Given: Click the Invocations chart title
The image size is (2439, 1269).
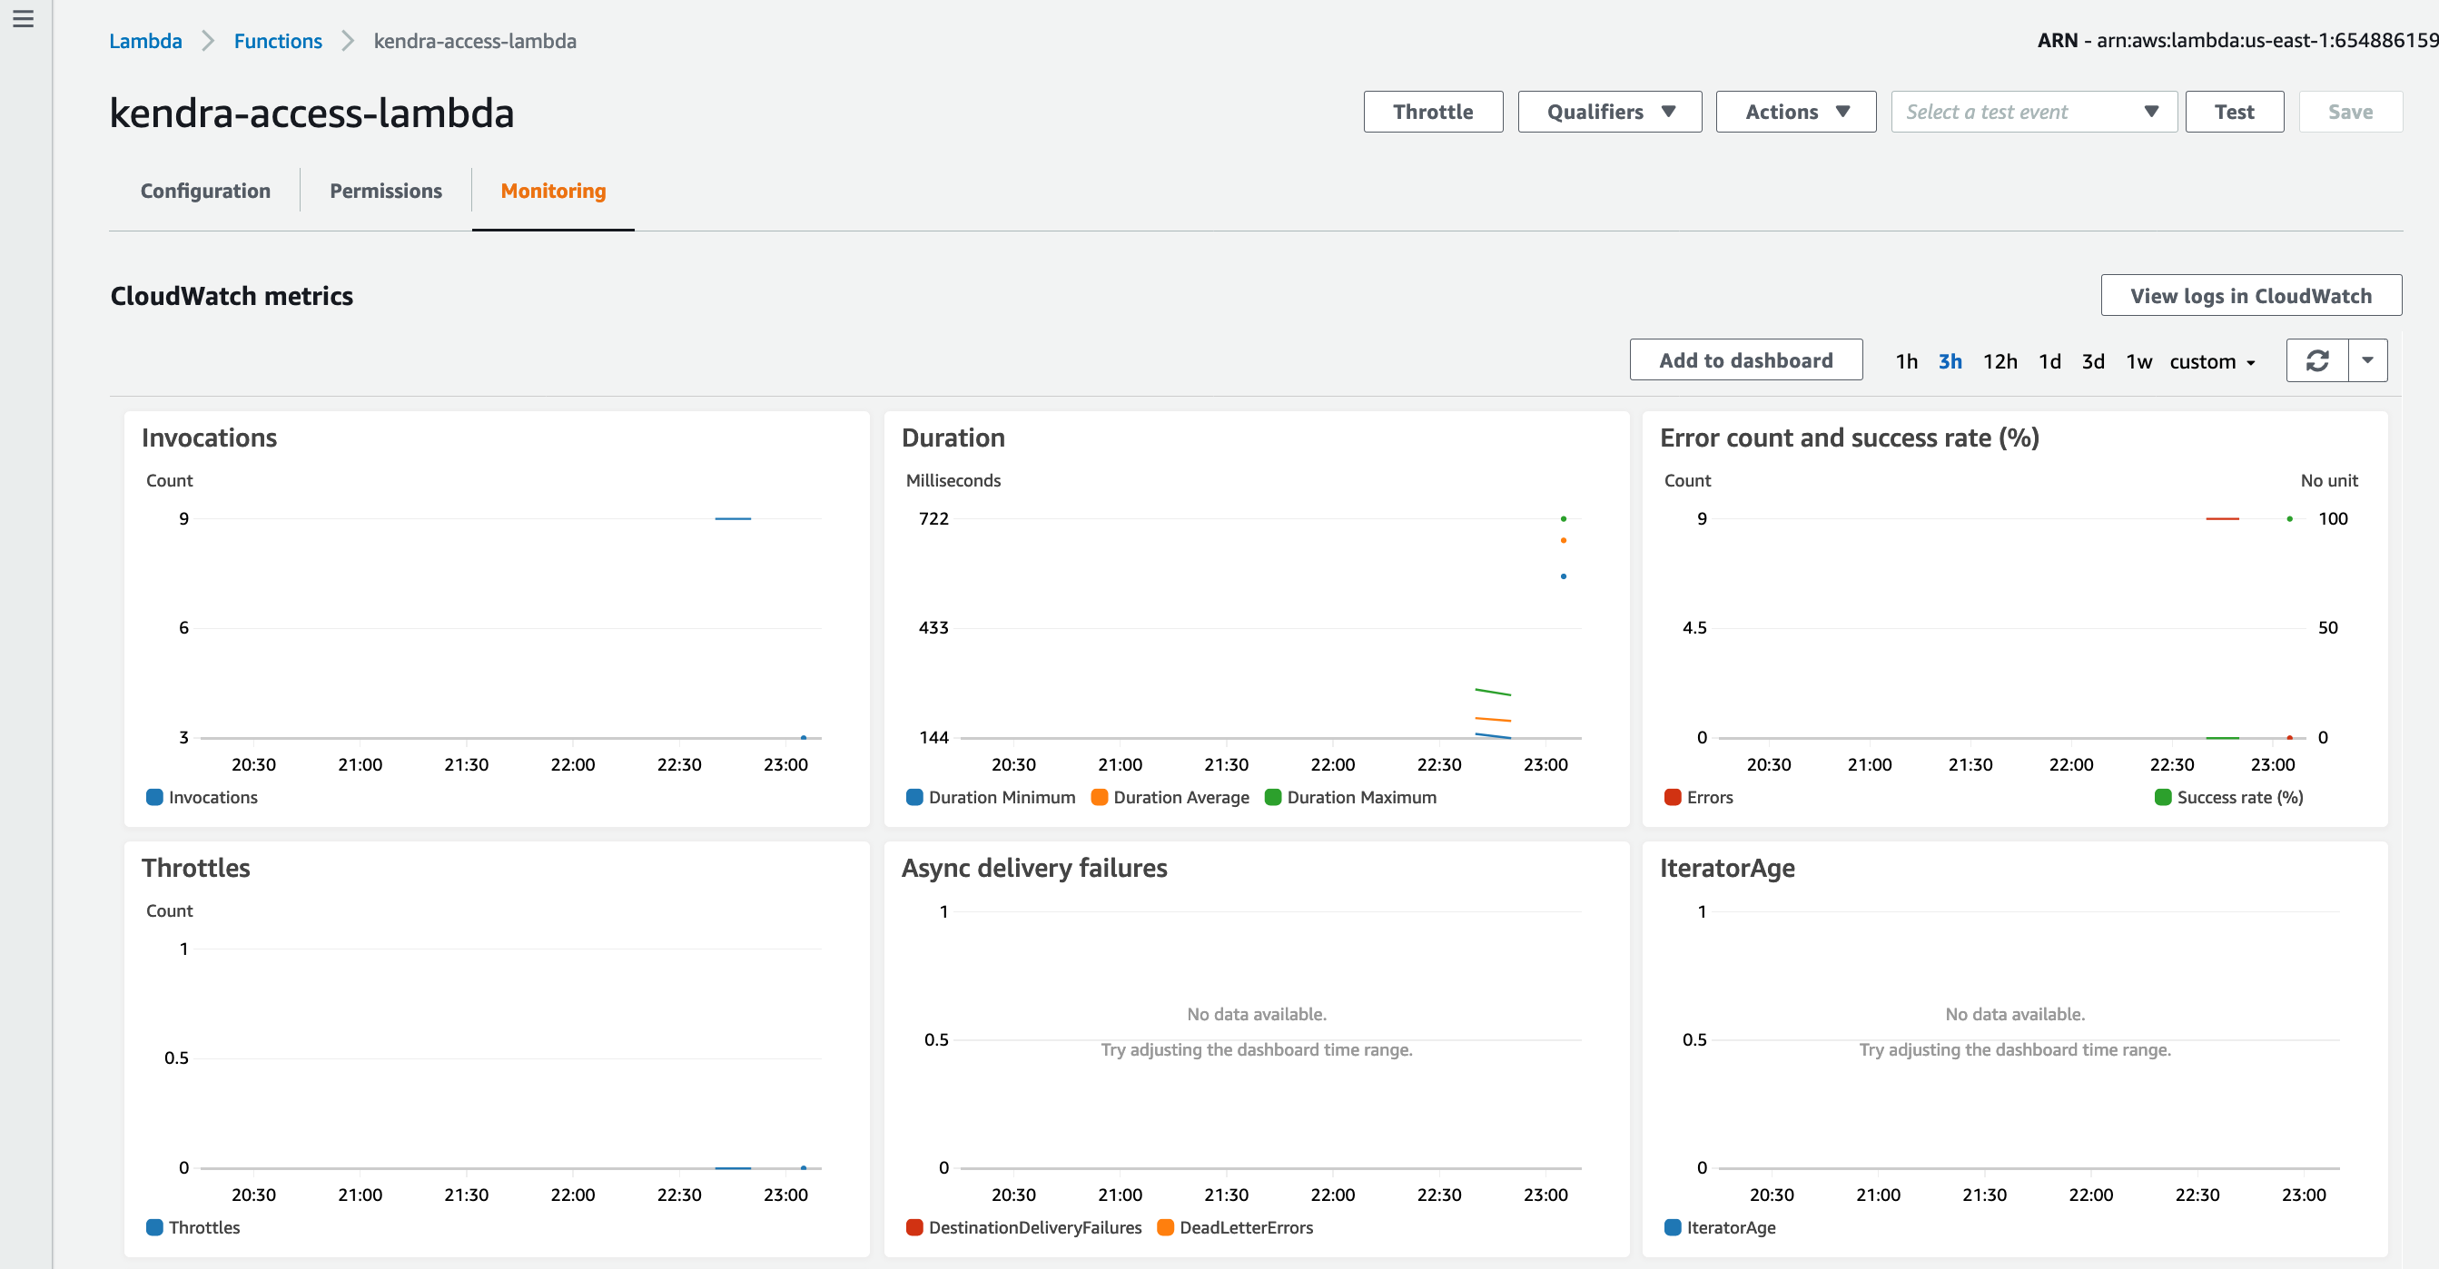Looking at the screenshot, I should 209,438.
